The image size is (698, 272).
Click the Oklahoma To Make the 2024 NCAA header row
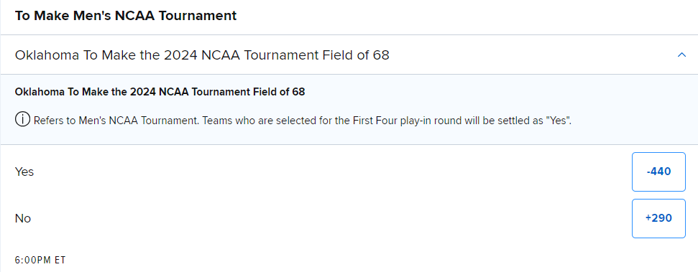pyautogui.click(x=349, y=55)
